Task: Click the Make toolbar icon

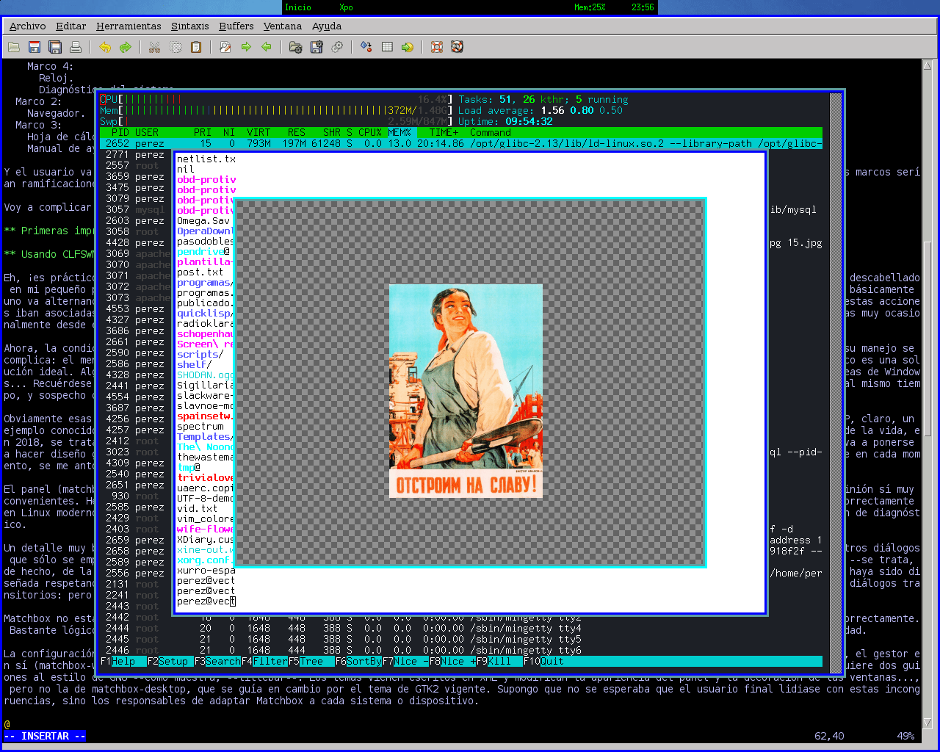Action: click(366, 47)
